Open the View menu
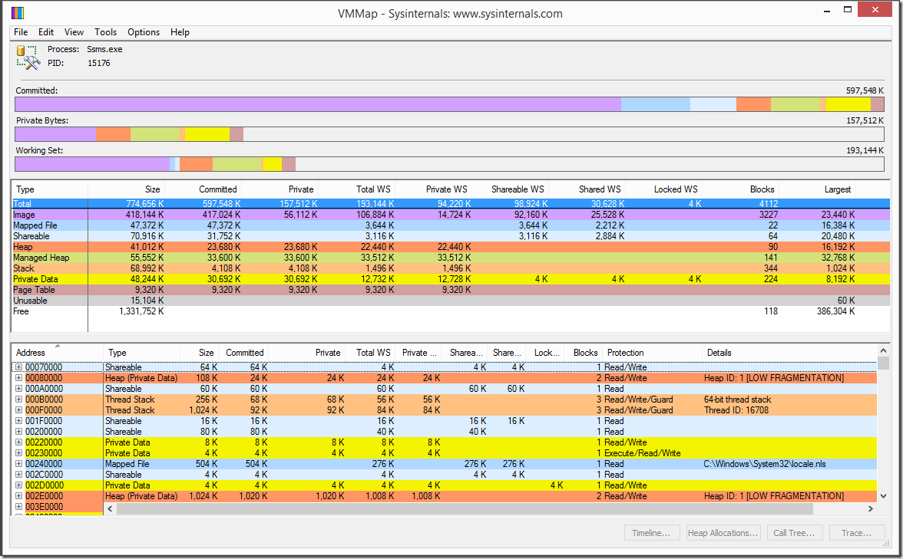The width and height of the screenshot is (903, 559). coord(73,32)
